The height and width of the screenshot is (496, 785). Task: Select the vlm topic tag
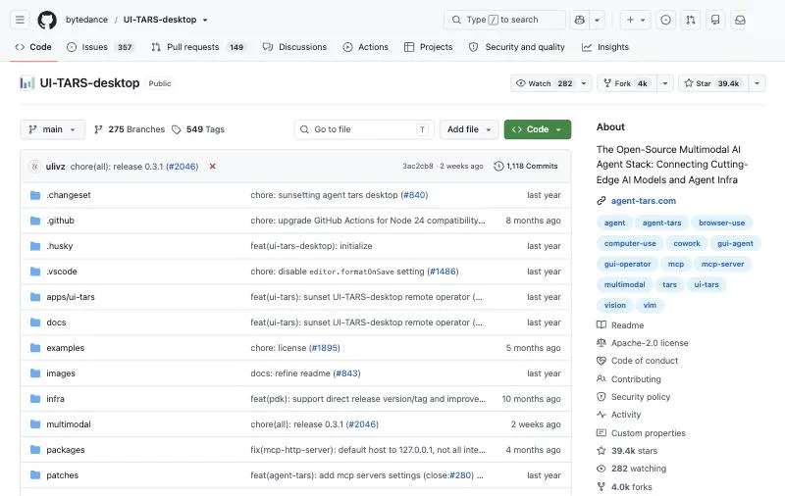(x=650, y=305)
